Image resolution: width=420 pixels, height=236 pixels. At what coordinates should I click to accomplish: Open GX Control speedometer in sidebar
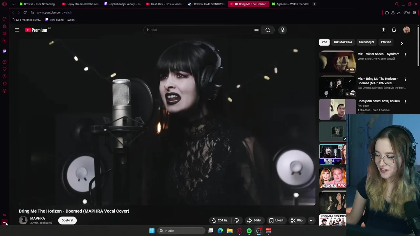(5, 19)
